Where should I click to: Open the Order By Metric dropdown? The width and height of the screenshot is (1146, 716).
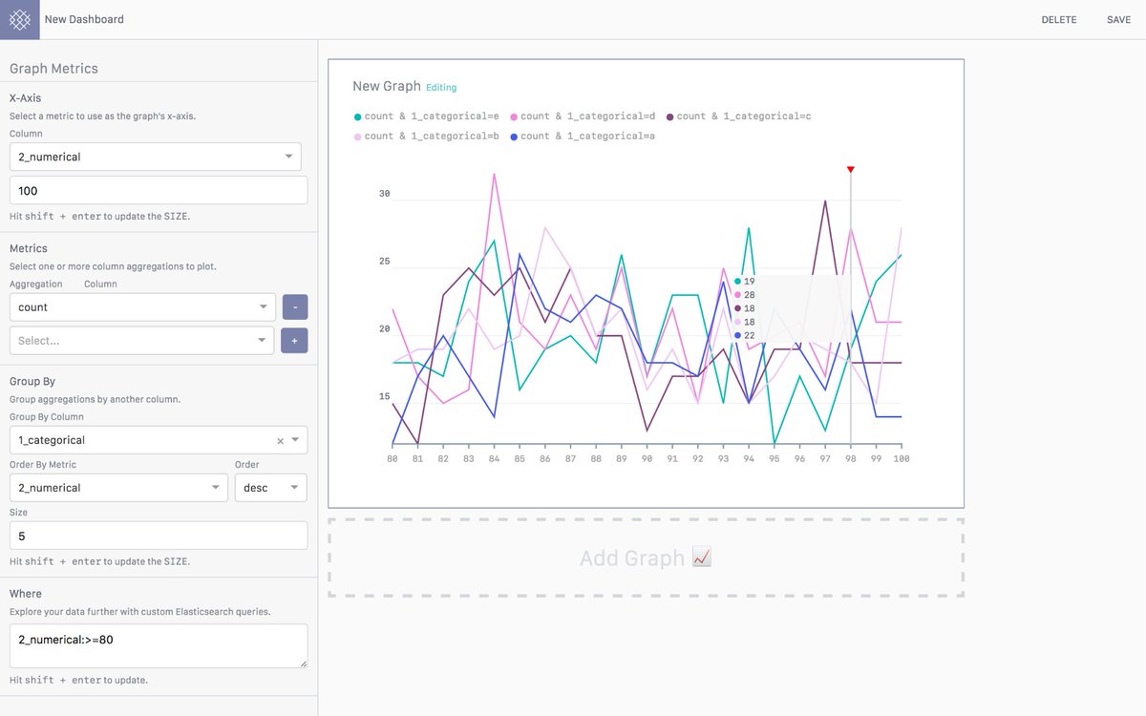[x=118, y=488]
